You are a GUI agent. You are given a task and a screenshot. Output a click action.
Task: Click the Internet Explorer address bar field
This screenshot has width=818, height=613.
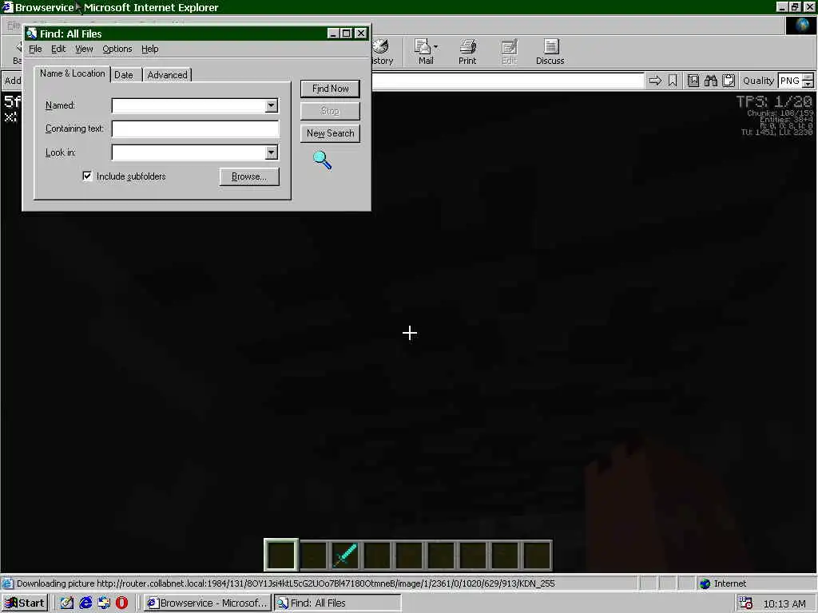click(508, 81)
